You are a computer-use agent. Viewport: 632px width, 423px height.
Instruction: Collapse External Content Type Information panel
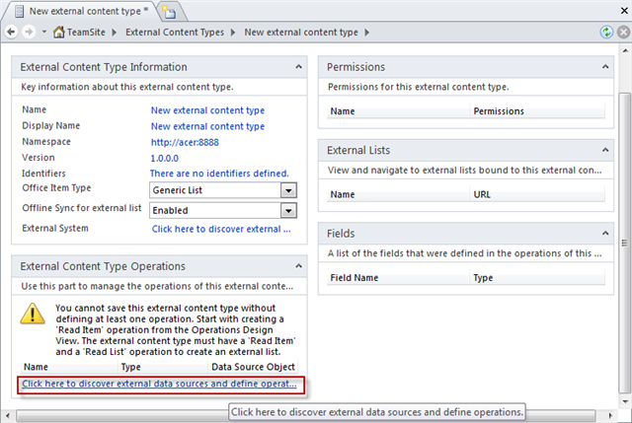coord(298,67)
